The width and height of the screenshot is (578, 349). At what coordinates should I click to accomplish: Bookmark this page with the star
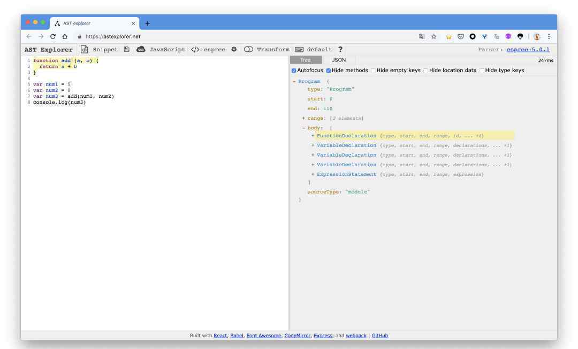[x=434, y=36]
